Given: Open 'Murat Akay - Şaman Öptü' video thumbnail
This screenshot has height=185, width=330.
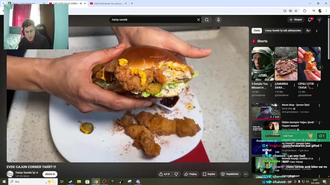Looking at the screenshot, I should point(266,111).
